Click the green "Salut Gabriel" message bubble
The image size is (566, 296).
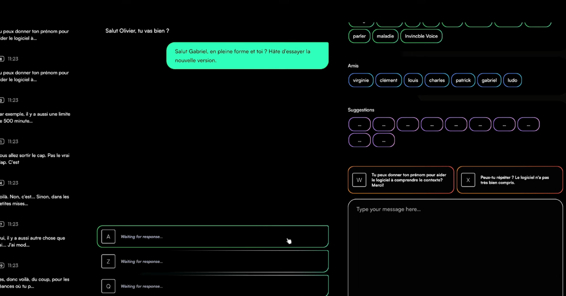[247, 56]
